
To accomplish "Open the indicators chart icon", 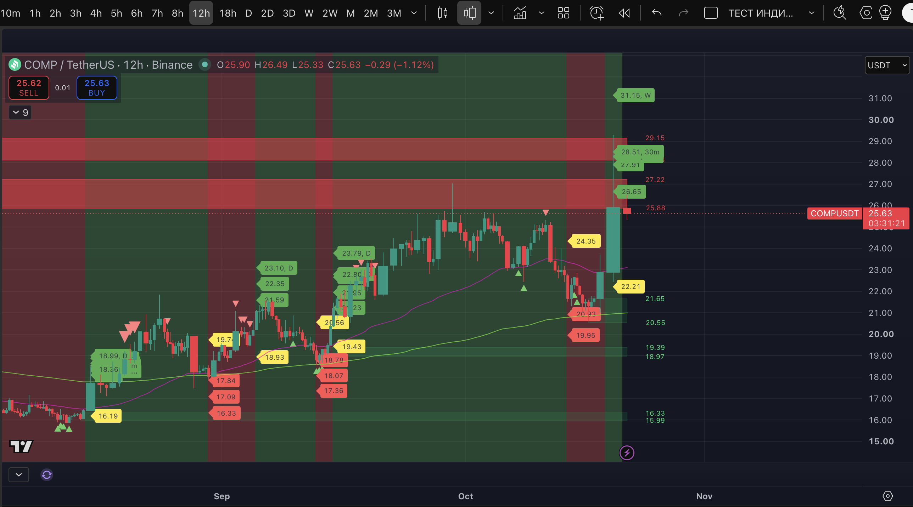I will [520, 13].
